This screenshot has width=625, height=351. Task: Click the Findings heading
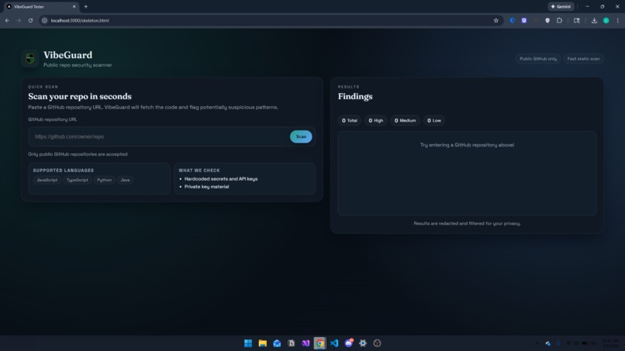355,96
